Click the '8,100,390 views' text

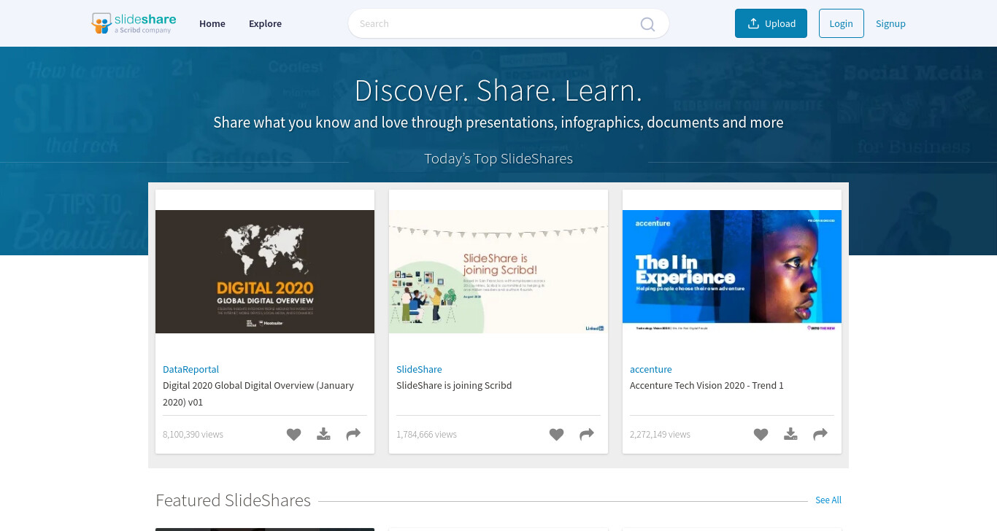(x=193, y=434)
